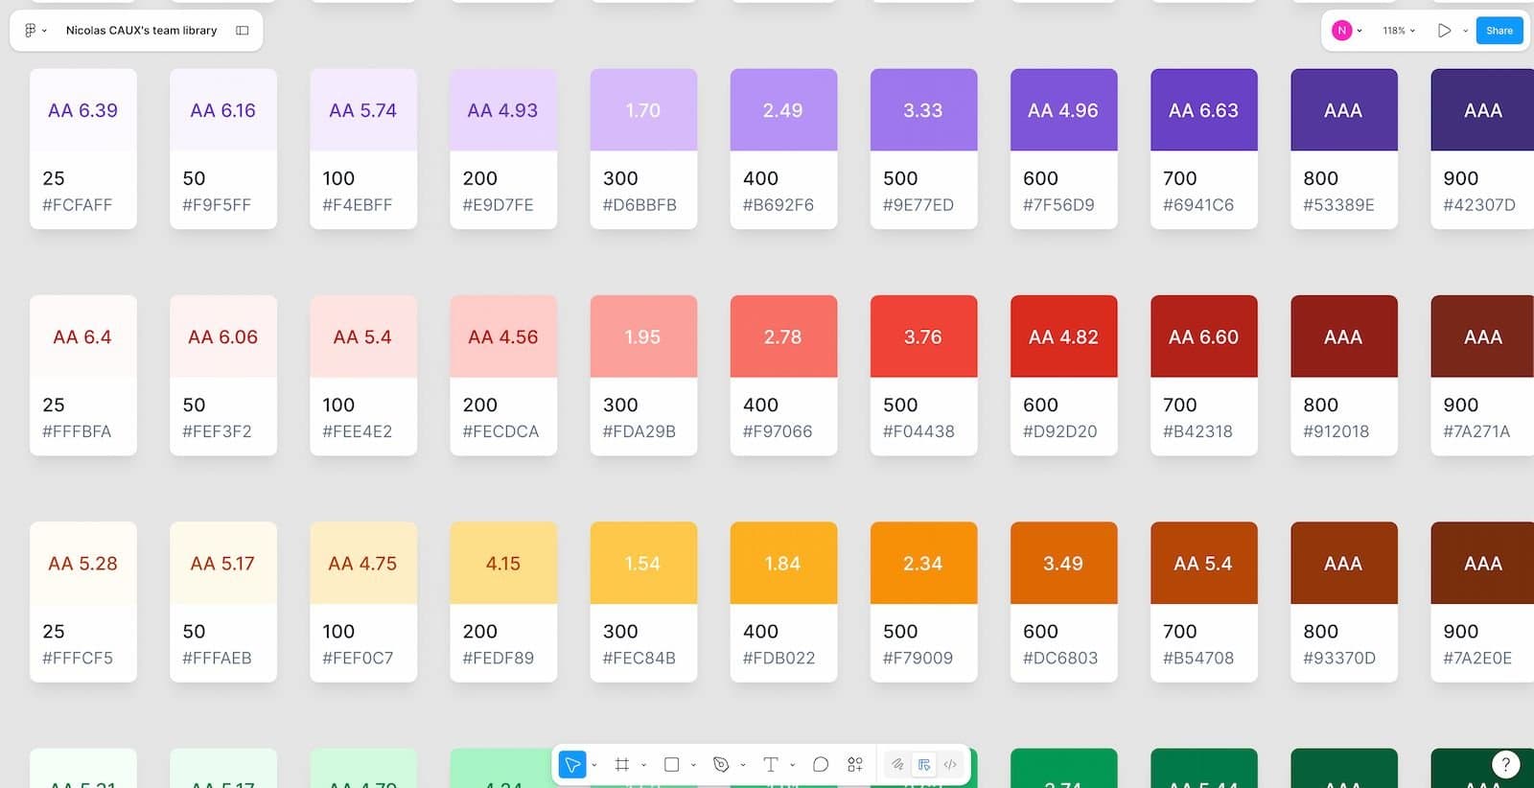Select purple 600 swatch labeled AA 4.96
Screen dimensions: 1534x788
(x=1063, y=110)
